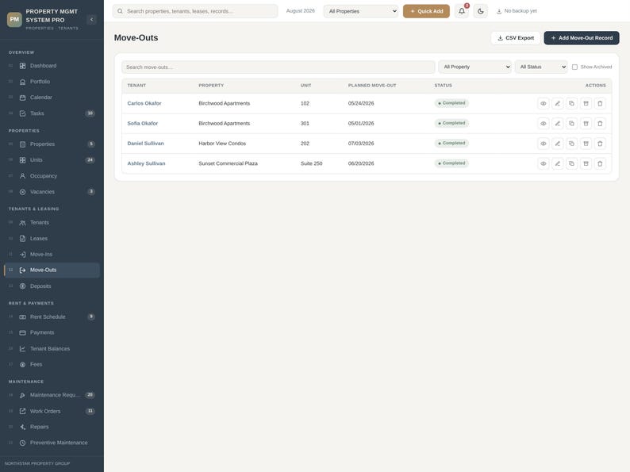This screenshot has height=472, width=630.
Task: Open Deposits sidebar item
Action: coord(52,286)
